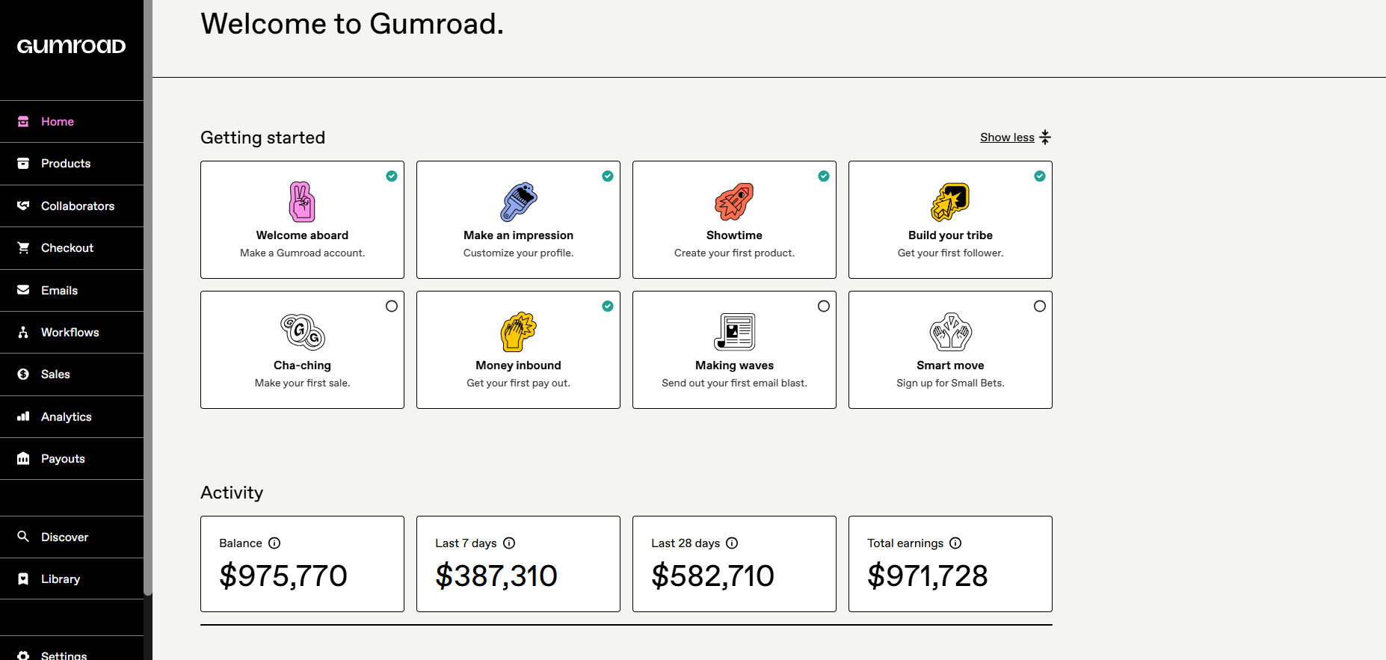Screen dimensions: 1386x660
Task: Click the Showtime rocket icon
Action: point(734,202)
